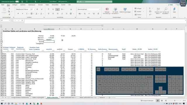Click the Teilen button
The width and height of the screenshot is (187, 105).
click(171, 5)
